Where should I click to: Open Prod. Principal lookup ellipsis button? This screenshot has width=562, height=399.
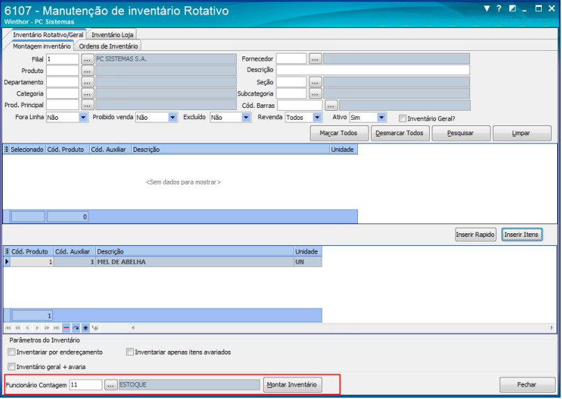(88, 105)
